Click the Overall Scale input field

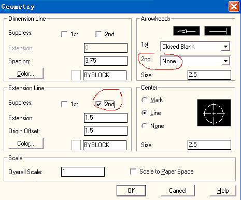[x=83, y=172]
